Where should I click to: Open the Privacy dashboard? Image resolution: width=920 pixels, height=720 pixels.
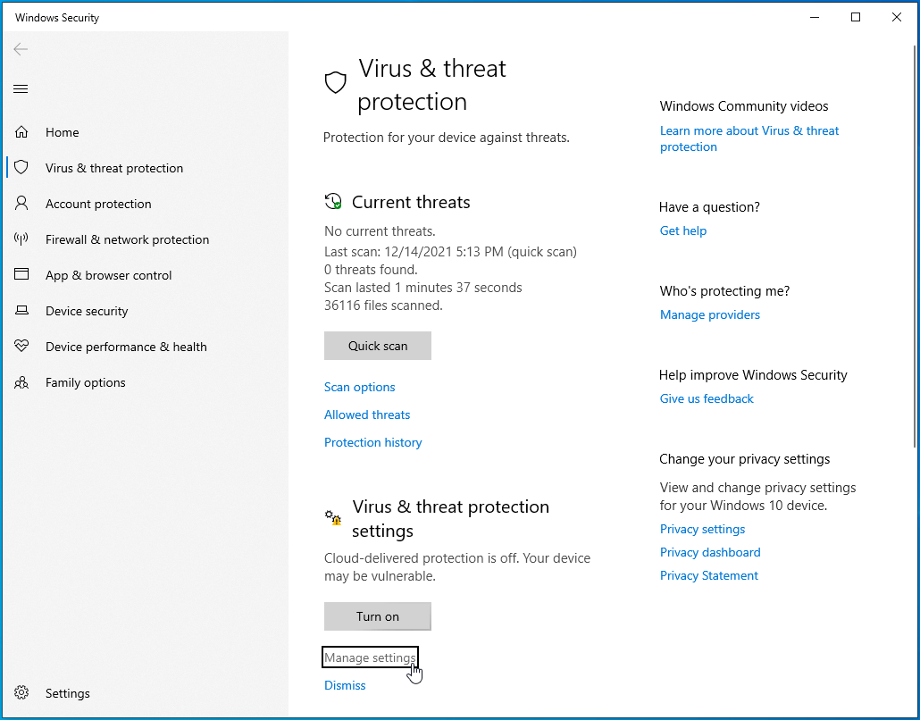(710, 552)
